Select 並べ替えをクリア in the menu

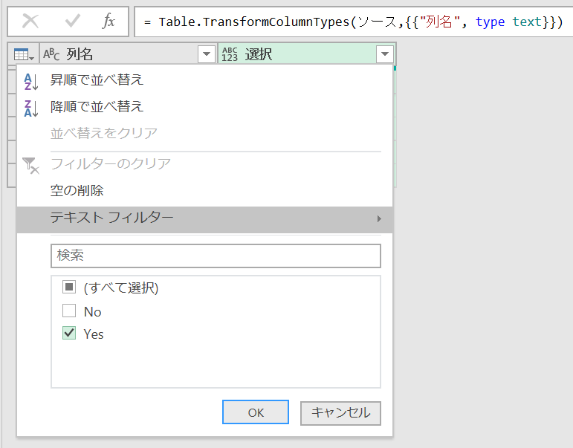(x=204, y=134)
